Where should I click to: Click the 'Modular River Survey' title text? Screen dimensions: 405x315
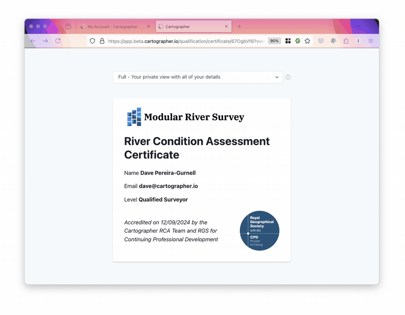tap(194, 117)
